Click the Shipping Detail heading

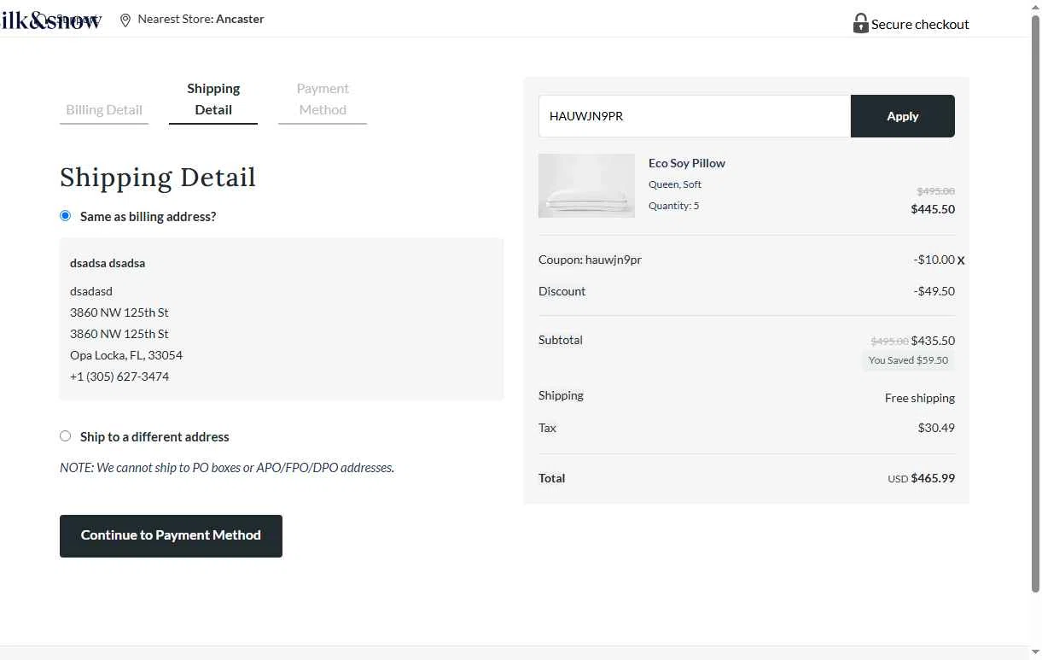pos(158,178)
